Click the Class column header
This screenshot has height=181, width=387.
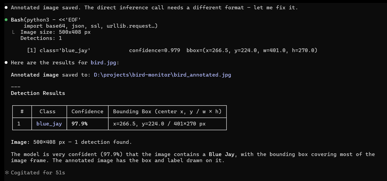47,112
